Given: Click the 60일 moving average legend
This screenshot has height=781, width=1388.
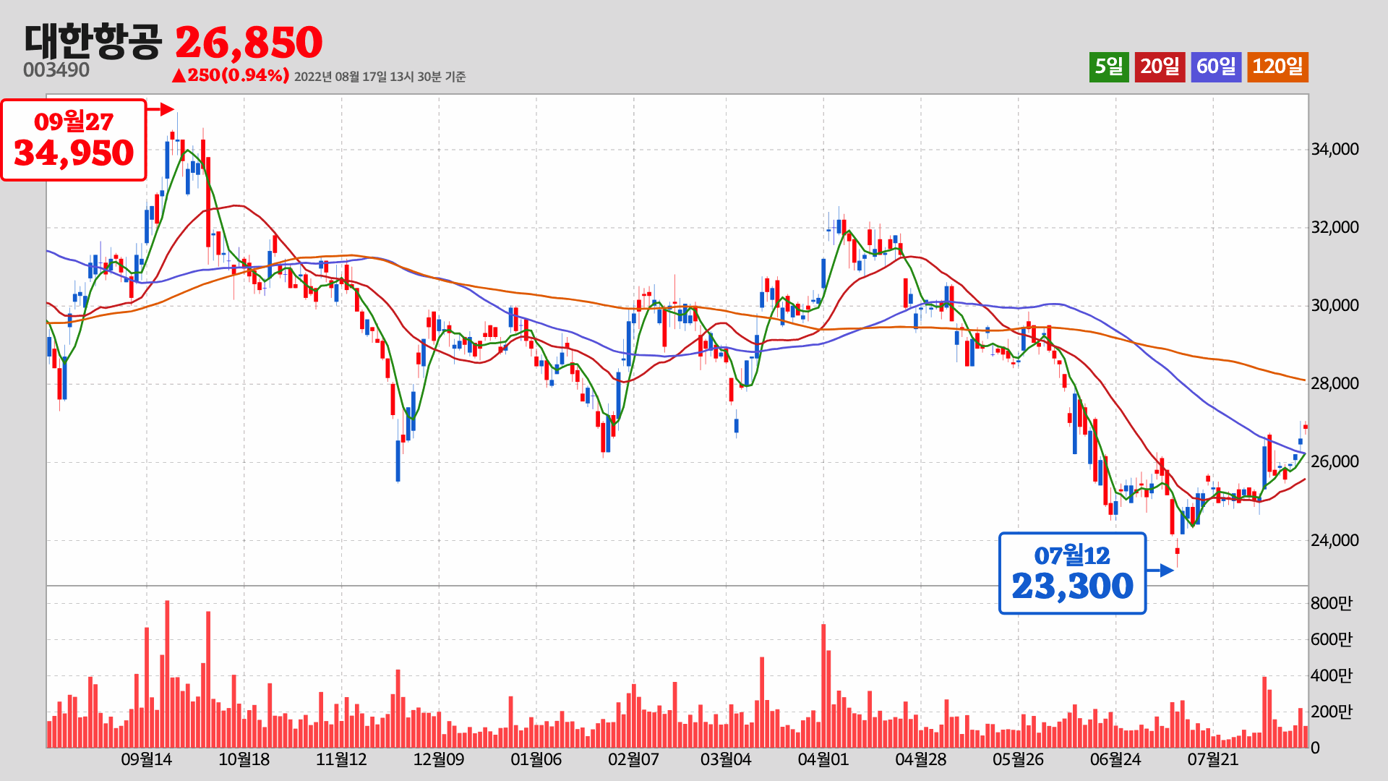Looking at the screenshot, I should click(x=1216, y=67).
